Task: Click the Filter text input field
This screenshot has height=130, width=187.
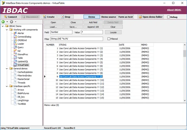Action: [x=77, y=39]
